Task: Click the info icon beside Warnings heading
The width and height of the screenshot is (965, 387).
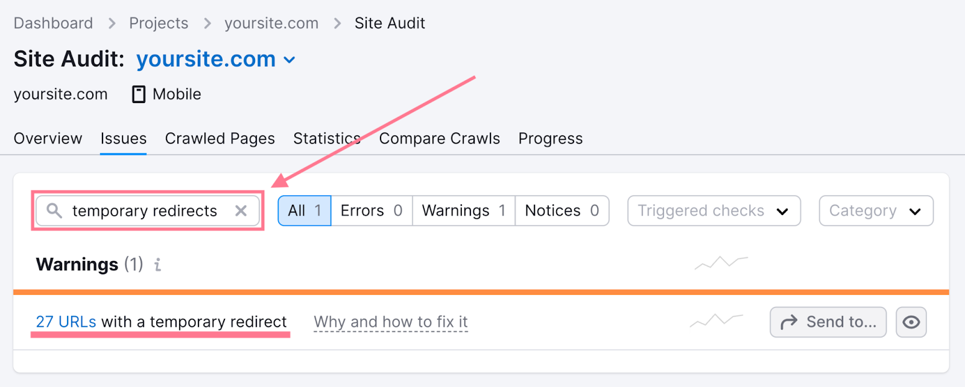Action: tap(157, 265)
